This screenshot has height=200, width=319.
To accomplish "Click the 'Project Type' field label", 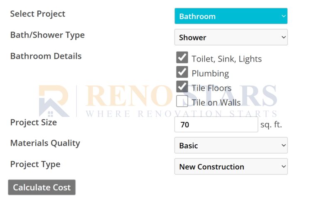I will 35,164.
